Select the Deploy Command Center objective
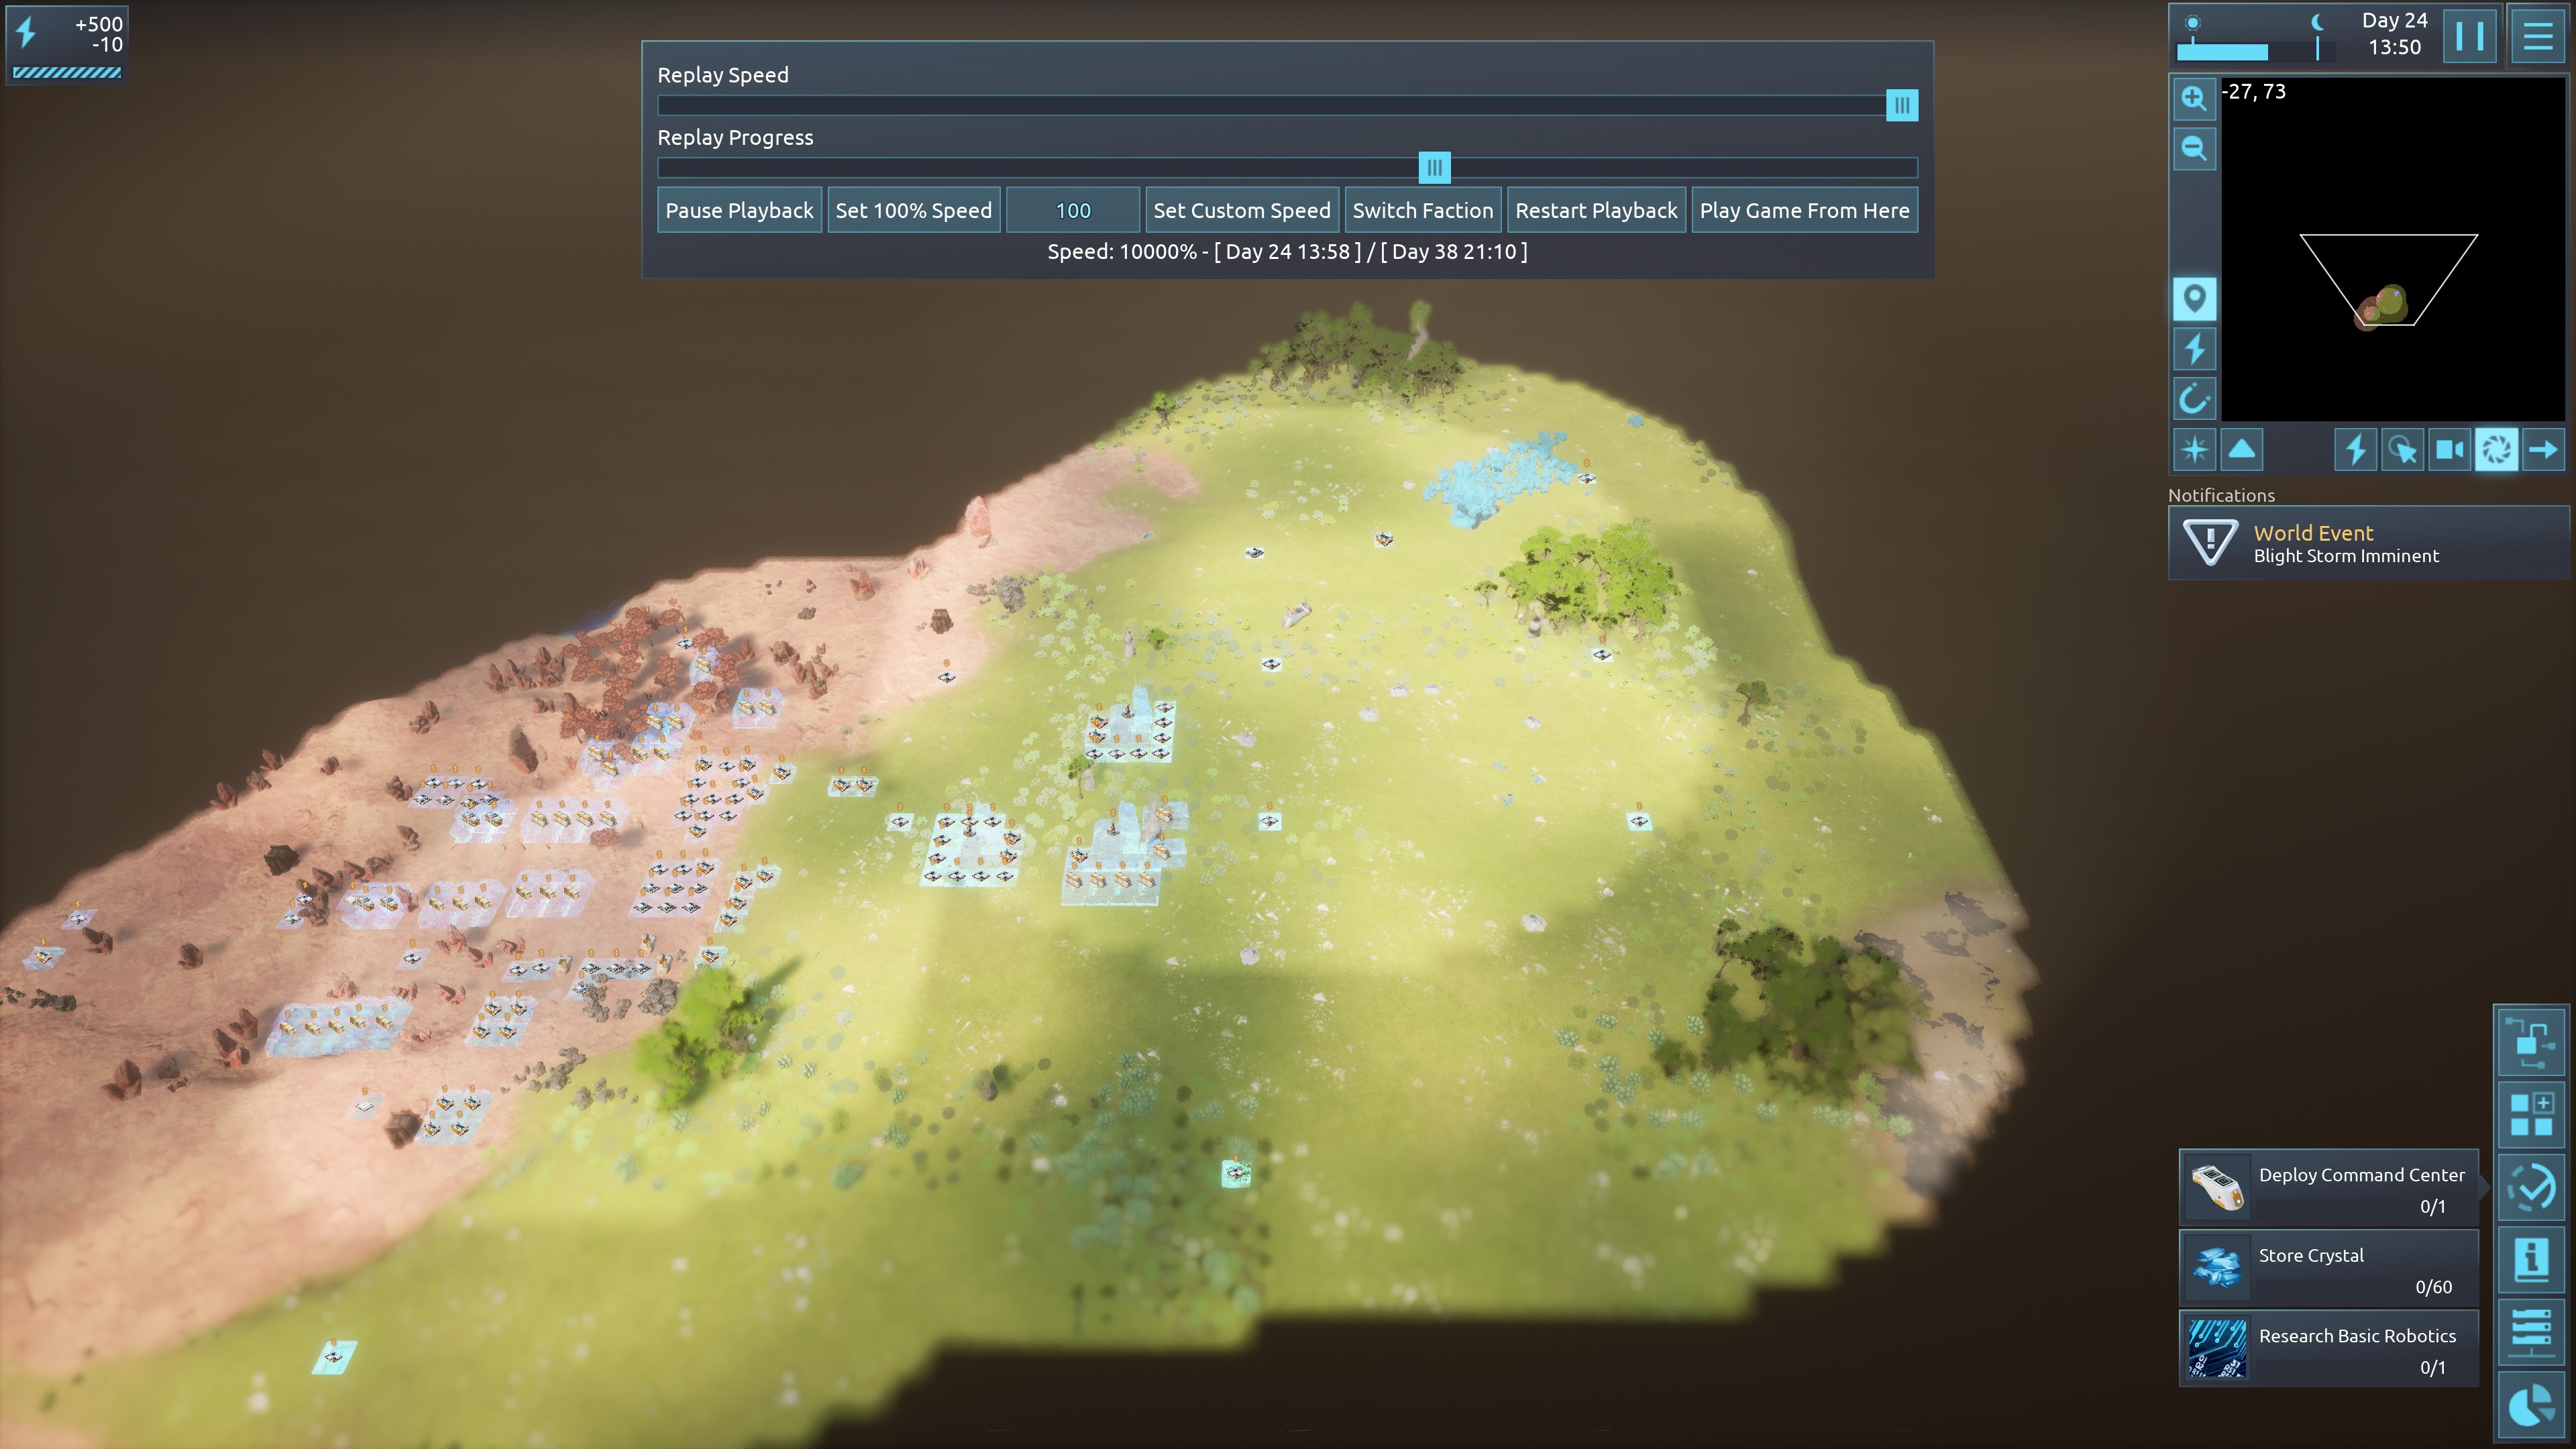This screenshot has width=2576, height=1449. (2328, 1188)
